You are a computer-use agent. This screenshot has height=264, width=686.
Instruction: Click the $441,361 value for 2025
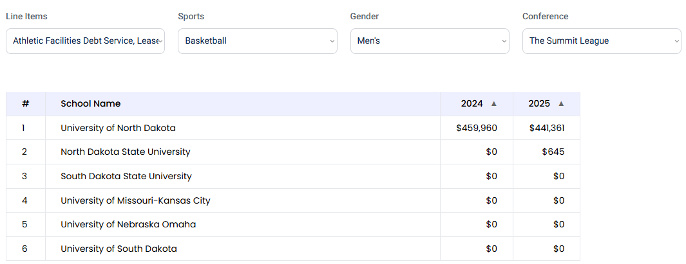(x=547, y=128)
